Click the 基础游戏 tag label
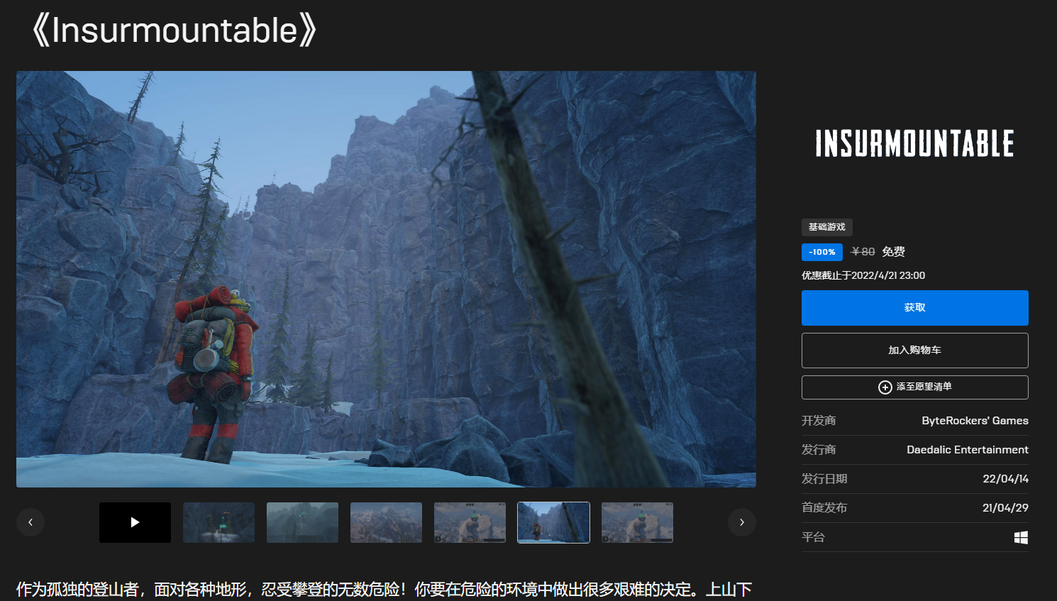This screenshot has width=1057, height=601. 826,227
